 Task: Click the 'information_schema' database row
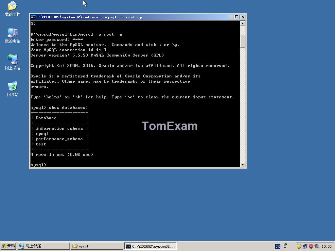60,128
